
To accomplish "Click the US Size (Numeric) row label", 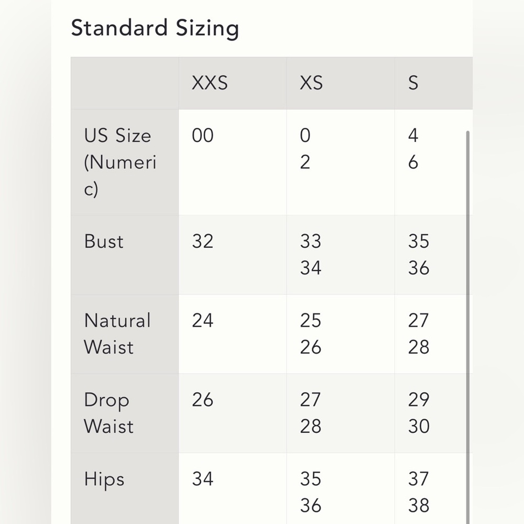I will tap(121, 162).
